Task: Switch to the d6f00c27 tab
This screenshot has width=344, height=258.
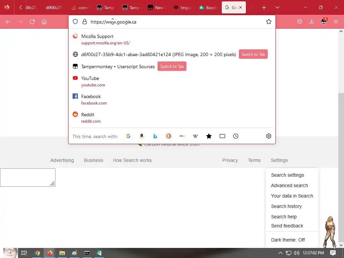Action: [x=54, y=7]
